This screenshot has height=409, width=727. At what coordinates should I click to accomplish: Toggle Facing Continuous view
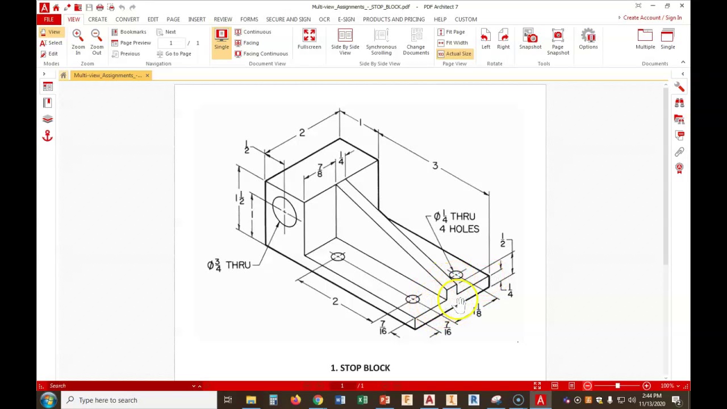261,53
